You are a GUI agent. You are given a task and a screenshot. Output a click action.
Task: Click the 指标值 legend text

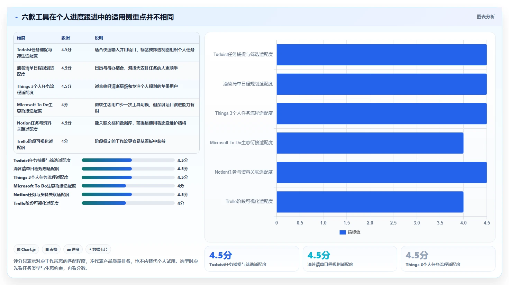354,232
